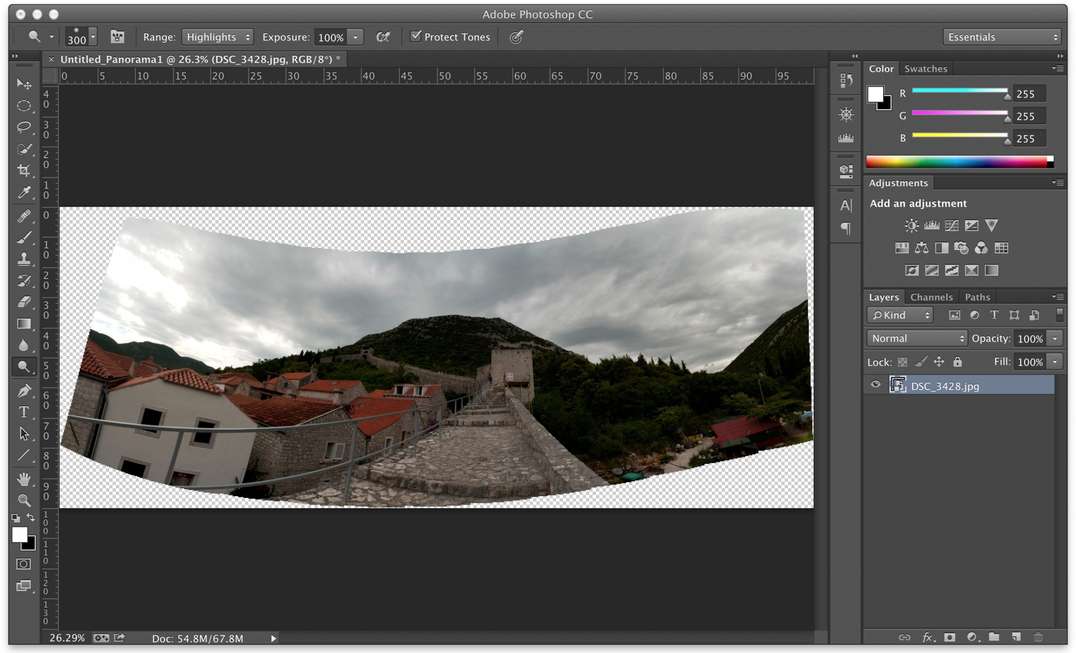This screenshot has height=653, width=1076.
Task: Select the Zoom tool
Action: [24, 500]
